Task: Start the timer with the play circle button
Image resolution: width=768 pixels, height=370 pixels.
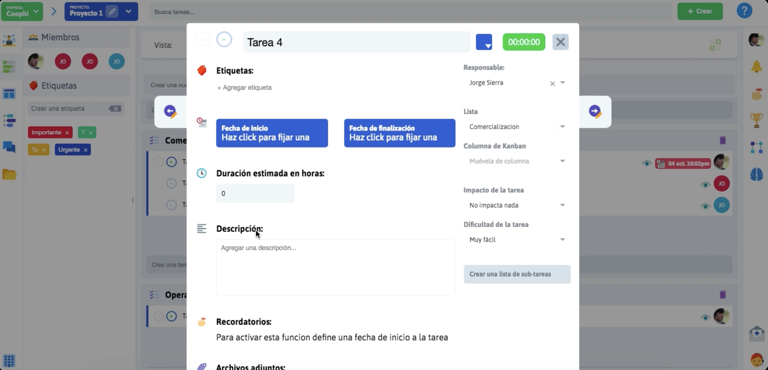Action: coord(224,39)
